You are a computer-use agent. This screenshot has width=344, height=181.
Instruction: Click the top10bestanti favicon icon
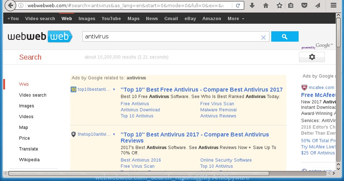coord(73,89)
